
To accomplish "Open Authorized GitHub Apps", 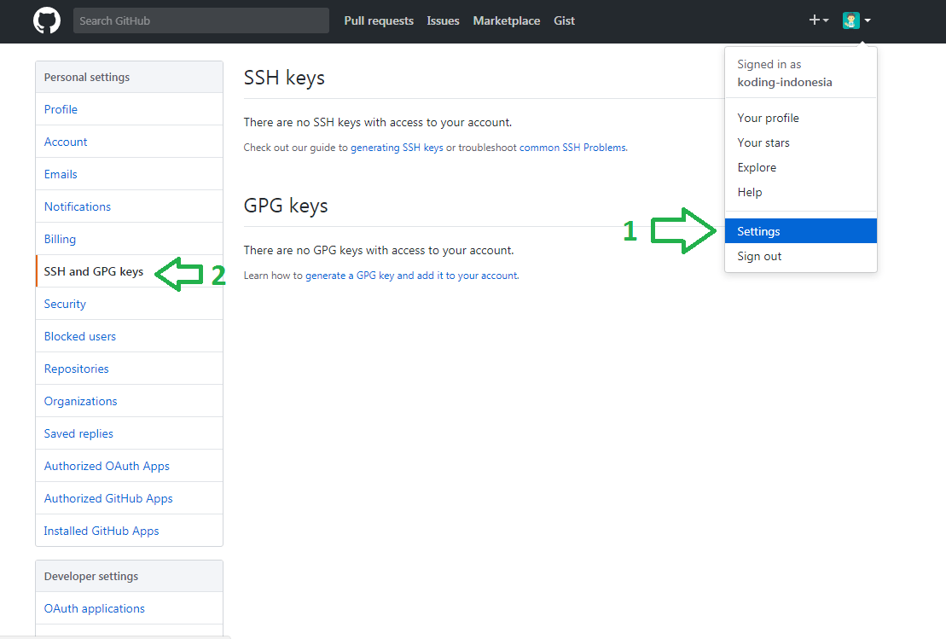I will coord(129,498).
